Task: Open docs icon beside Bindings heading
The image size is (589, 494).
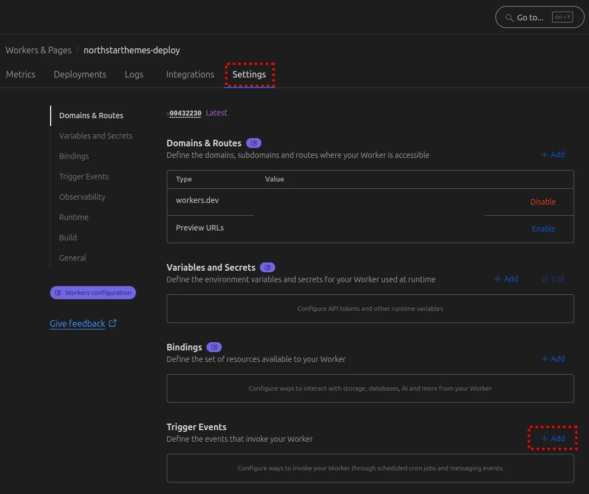Action: [x=214, y=347]
